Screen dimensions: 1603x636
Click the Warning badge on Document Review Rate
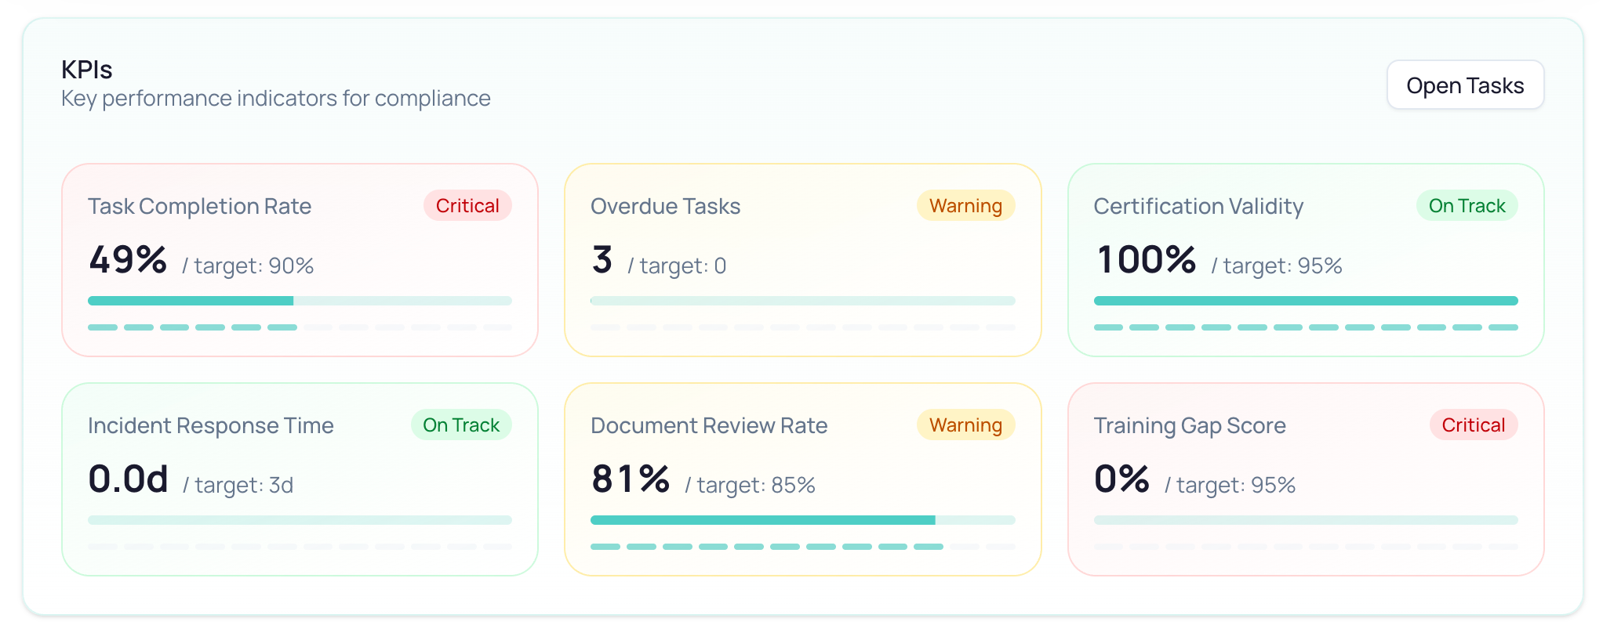coord(966,425)
